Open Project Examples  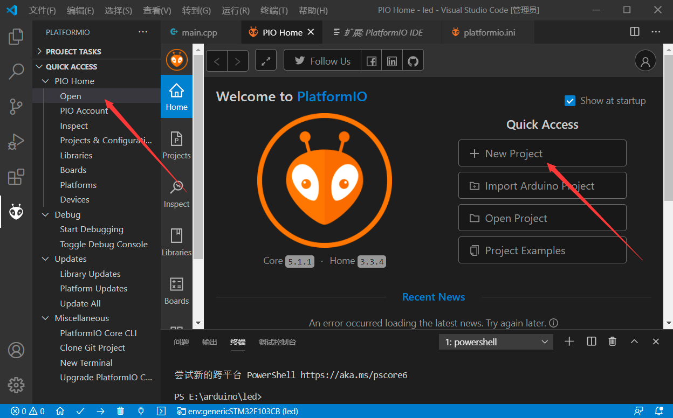[542, 250]
